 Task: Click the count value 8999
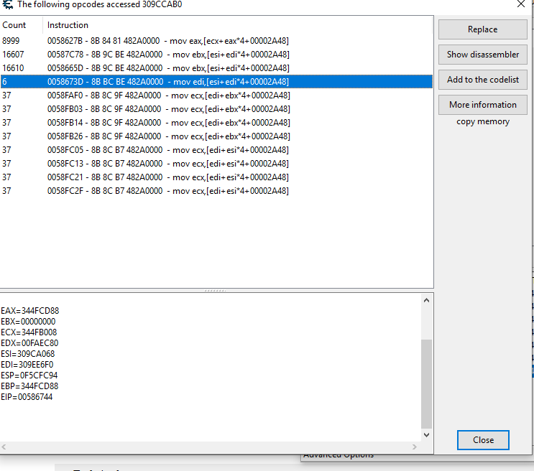coord(11,41)
